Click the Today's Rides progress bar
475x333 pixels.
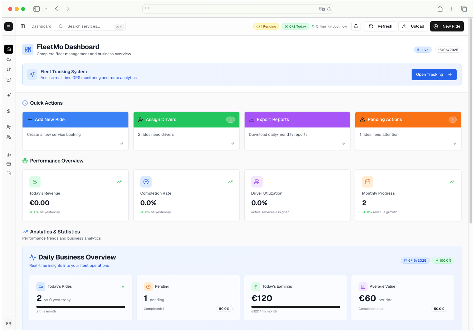pyautogui.click(x=81, y=307)
